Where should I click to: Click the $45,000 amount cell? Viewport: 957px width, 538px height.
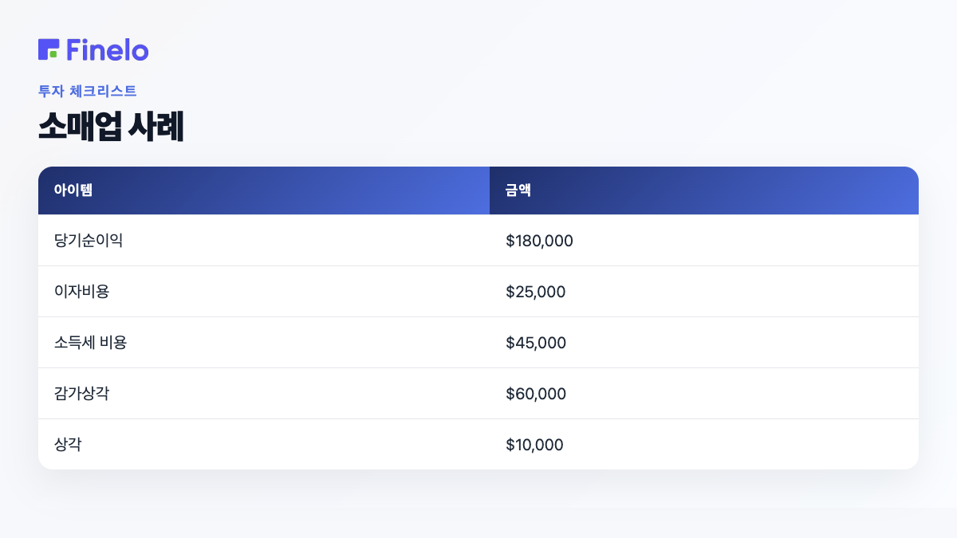(536, 343)
